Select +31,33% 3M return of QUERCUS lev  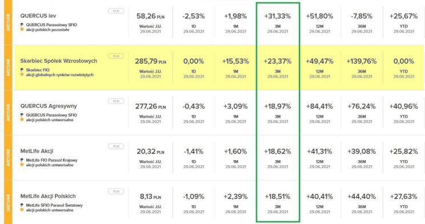click(x=278, y=16)
